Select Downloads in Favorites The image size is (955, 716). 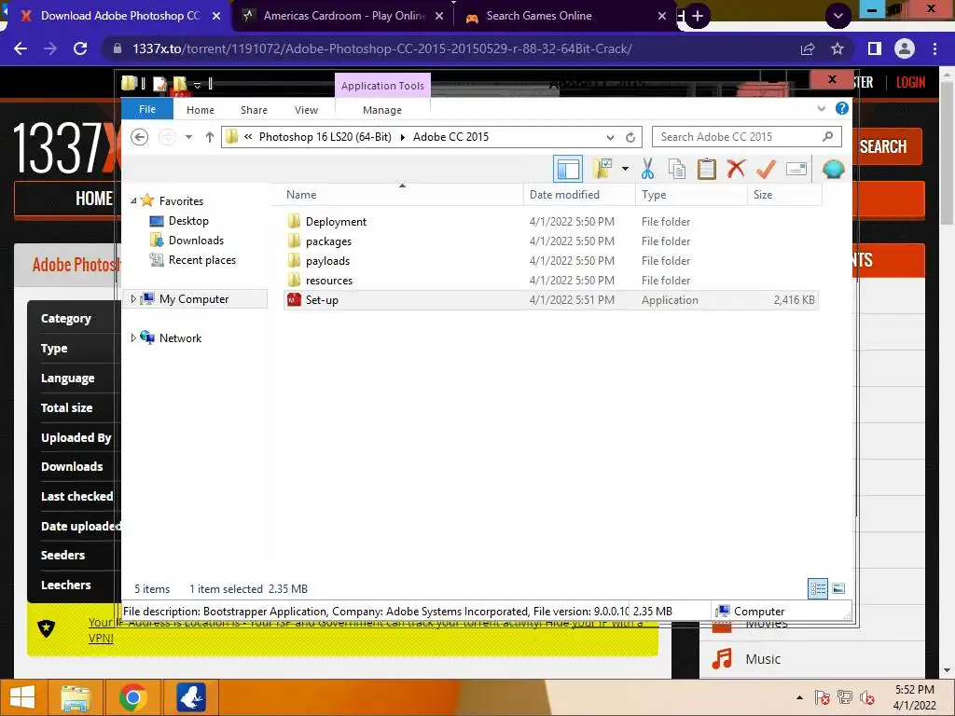pyautogui.click(x=196, y=241)
